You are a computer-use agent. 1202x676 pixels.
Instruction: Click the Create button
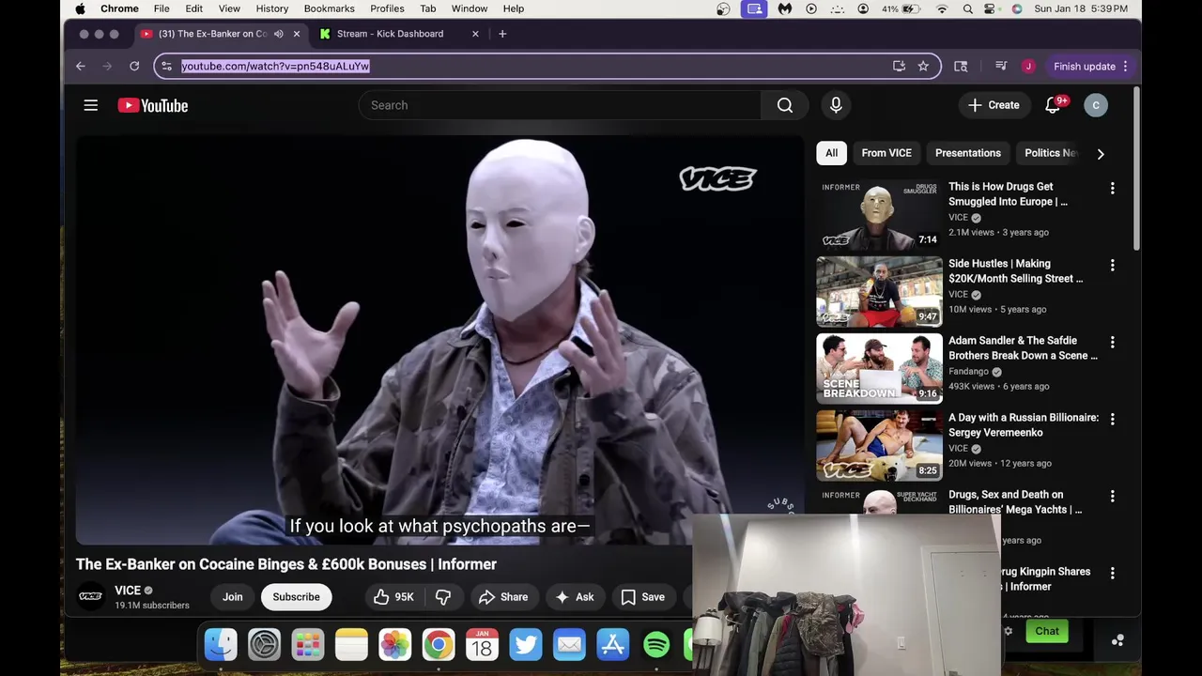click(x=994, y=105)
